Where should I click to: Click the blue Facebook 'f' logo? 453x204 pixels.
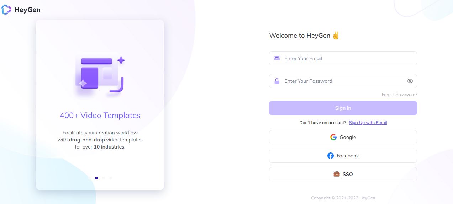point(331,156)
